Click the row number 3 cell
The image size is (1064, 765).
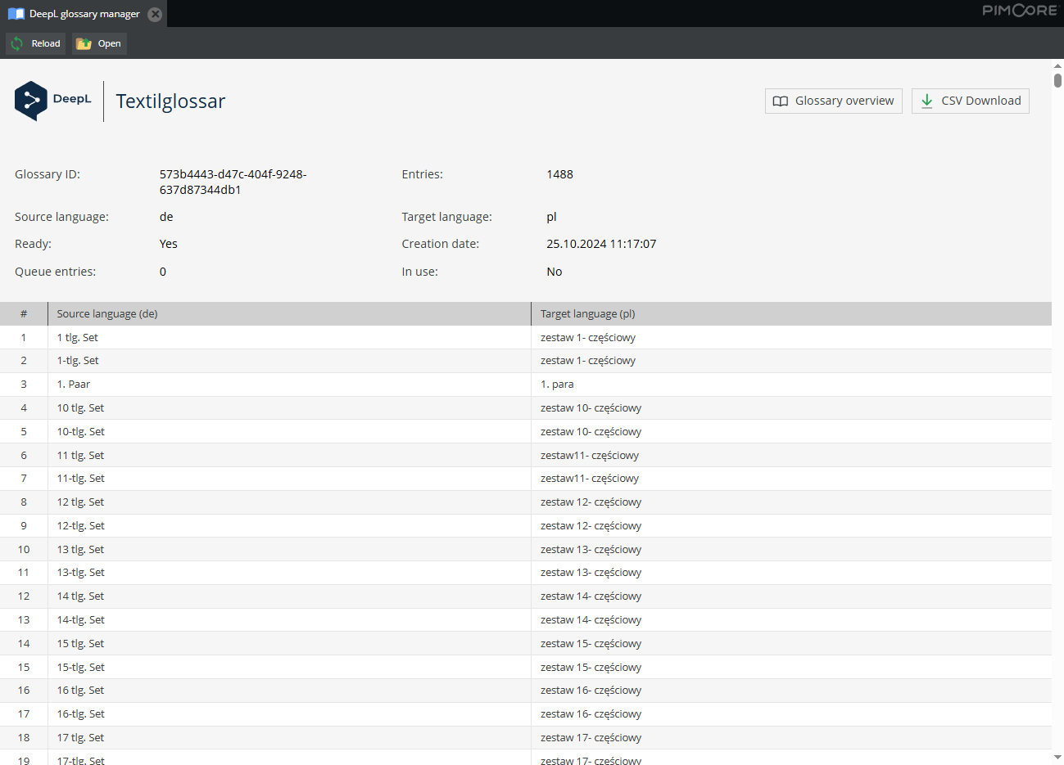[24, 385]
